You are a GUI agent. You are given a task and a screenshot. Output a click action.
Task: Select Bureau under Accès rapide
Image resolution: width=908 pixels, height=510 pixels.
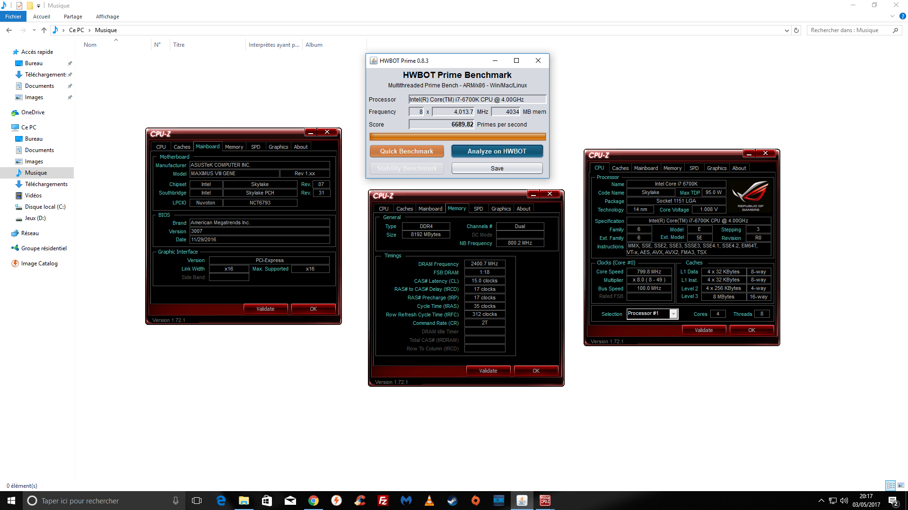click(34, 63)
